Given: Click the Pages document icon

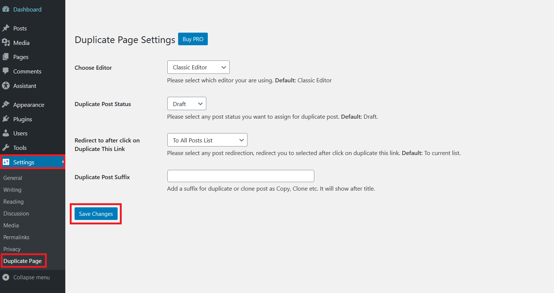Looking at the screenshot, I should [6, 57].
